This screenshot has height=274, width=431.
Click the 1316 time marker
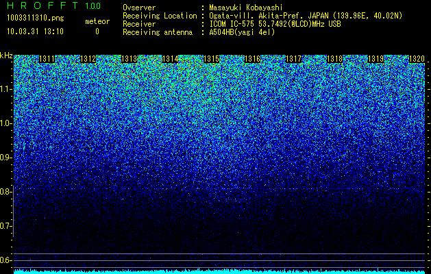pos(252,59)
